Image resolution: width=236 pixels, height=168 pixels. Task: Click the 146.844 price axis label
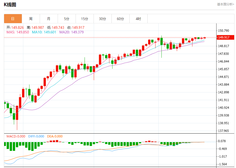pos(223,61)
